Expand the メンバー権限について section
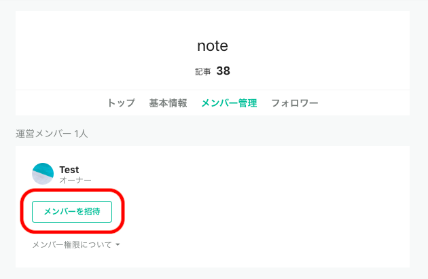This screenshot has width=428, height=279. pyautogui.click(x=76, y=244)
